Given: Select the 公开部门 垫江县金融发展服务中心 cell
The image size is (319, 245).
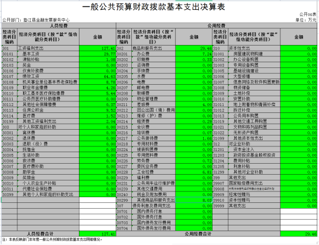Looking at the screenshot, I should click(x=36, y=20).
